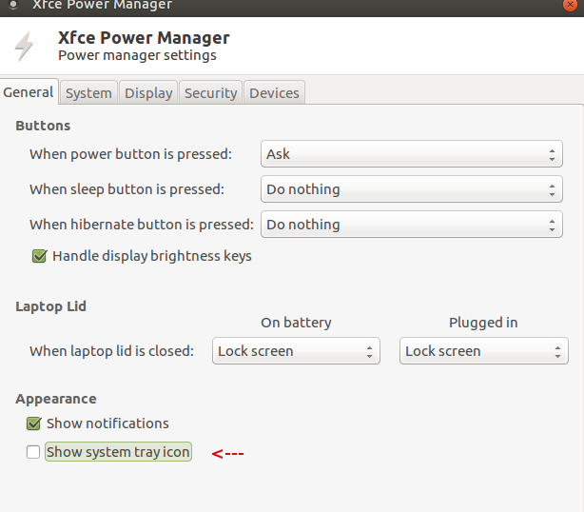Enable the Show system tray icon checkbox
This screenshot has width=584, height=512.
tap(33, 452)
